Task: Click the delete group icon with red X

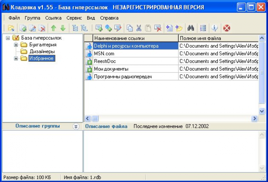Action: tap(42, 28)
